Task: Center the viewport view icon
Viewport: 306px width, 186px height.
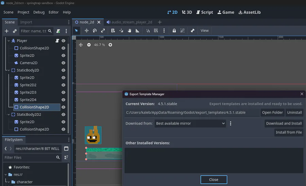Action: (81, 45)
